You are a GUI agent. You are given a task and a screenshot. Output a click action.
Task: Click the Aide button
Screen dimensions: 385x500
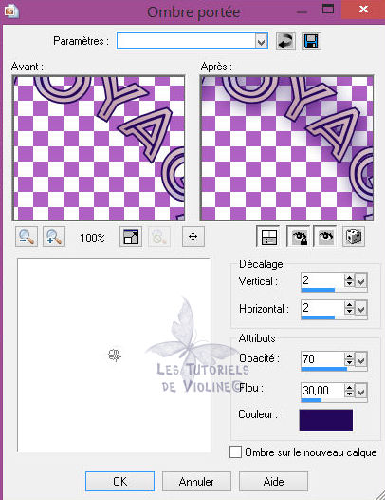(273, 482)
